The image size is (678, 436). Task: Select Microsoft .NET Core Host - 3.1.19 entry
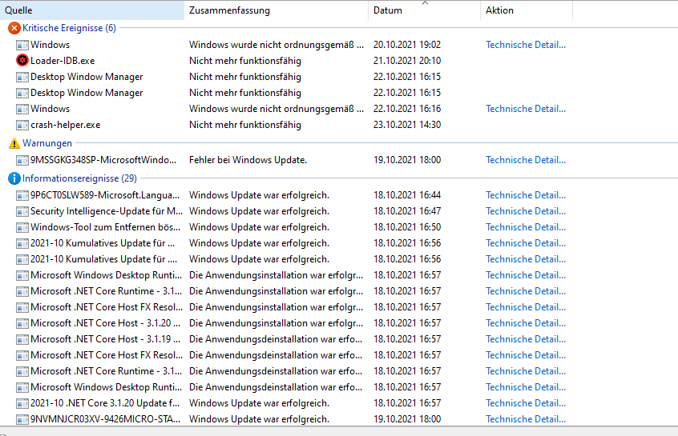105,339
